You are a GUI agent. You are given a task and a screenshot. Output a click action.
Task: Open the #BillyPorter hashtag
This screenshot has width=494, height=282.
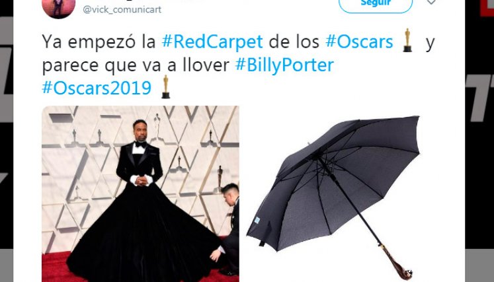pos(284,65)
